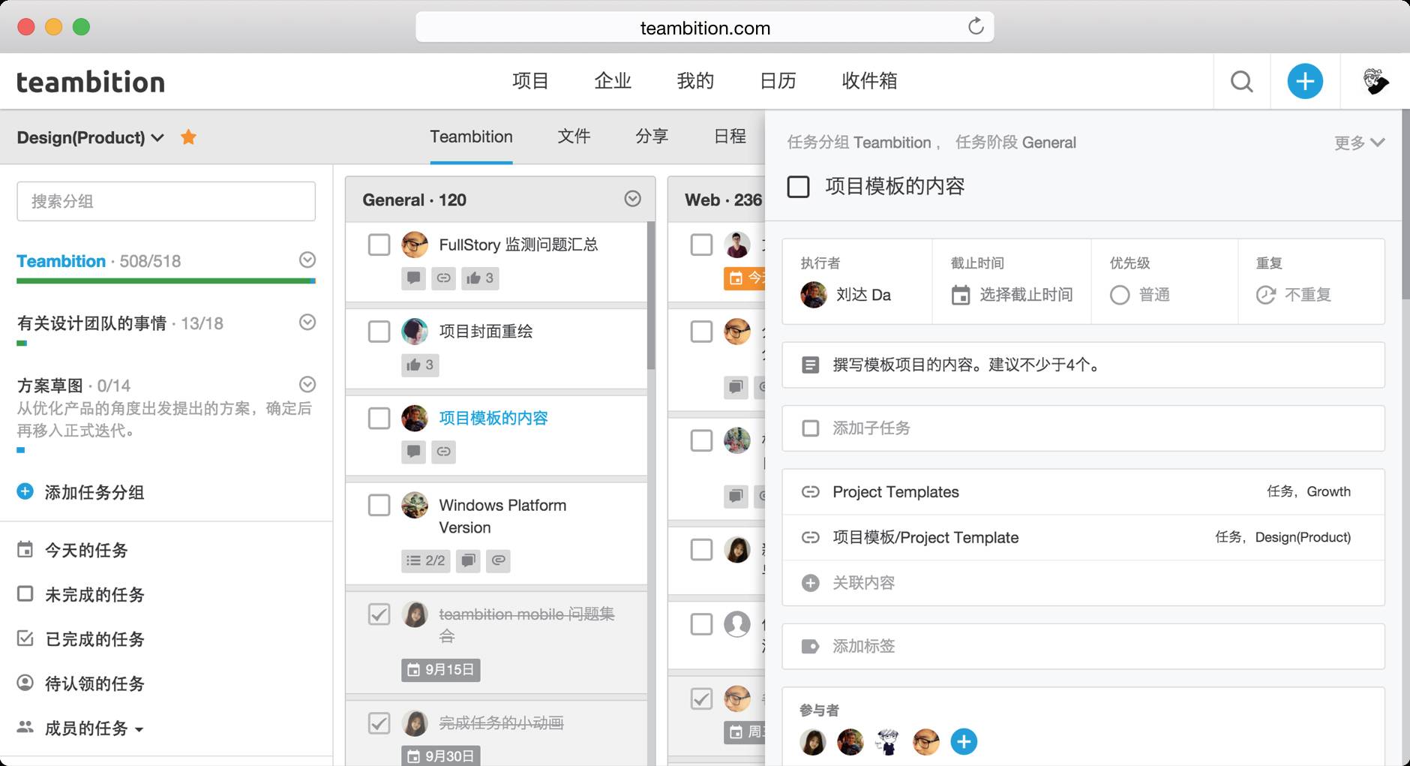This screenshot has width=1410, height=766.
Task: Click the General column scrollbar
Action: click(651, 295)
